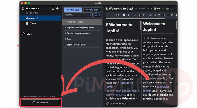
Task: Open note properties info icon
Action: click(172, 9)
